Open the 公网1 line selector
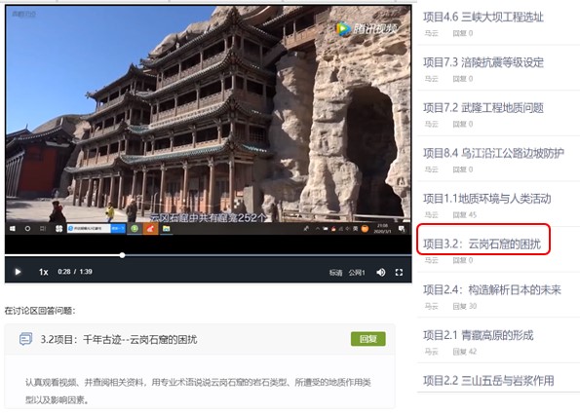 pyautogui.click(x=357, y=273)
